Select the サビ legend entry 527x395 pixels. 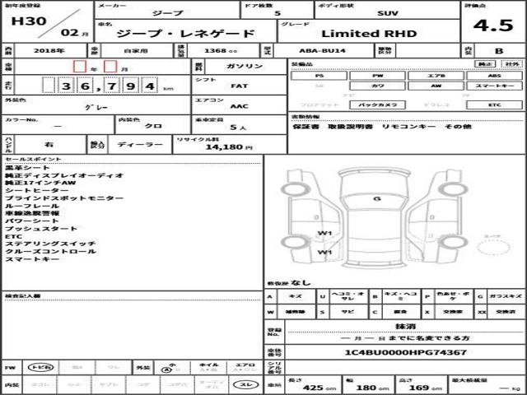[347, 312]
